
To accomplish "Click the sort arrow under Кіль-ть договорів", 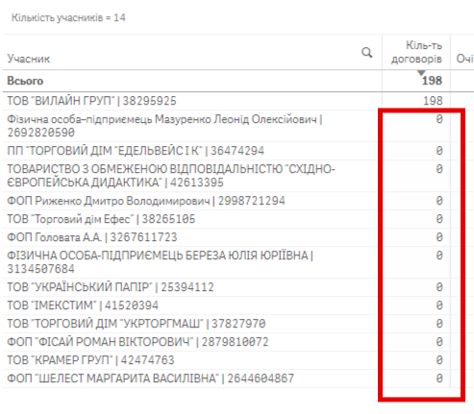I will click(421, 73).
